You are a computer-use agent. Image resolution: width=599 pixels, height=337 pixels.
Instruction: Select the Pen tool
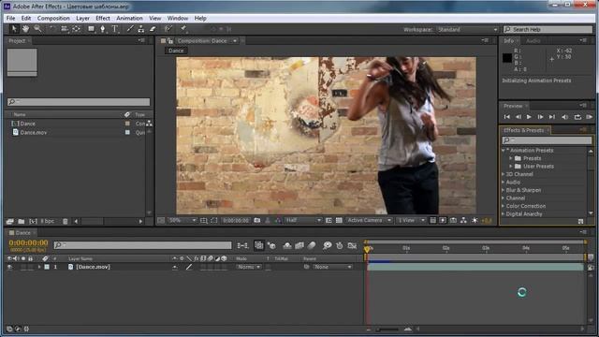tap(102, 29)
